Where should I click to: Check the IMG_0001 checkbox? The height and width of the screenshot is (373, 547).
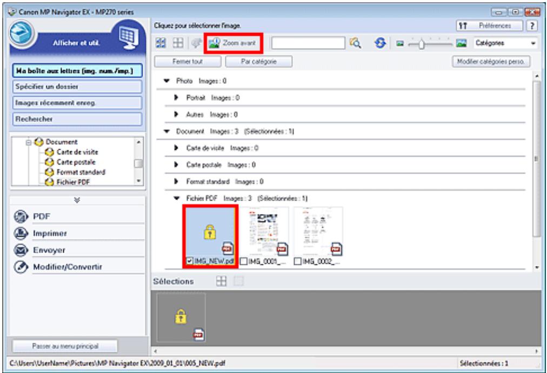(243, 261)
